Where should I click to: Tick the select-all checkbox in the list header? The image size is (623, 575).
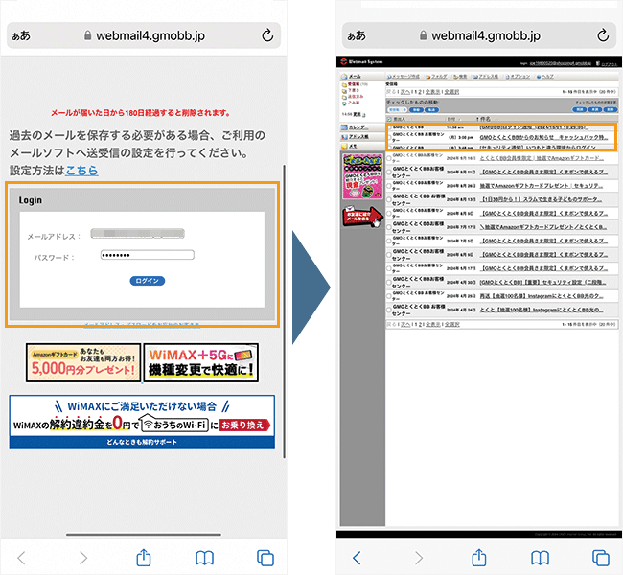(x=389, y=119)
